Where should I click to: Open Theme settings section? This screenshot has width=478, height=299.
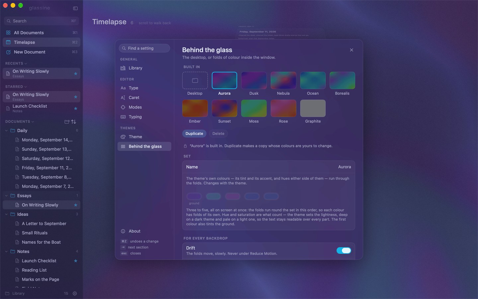click(144, 137)
